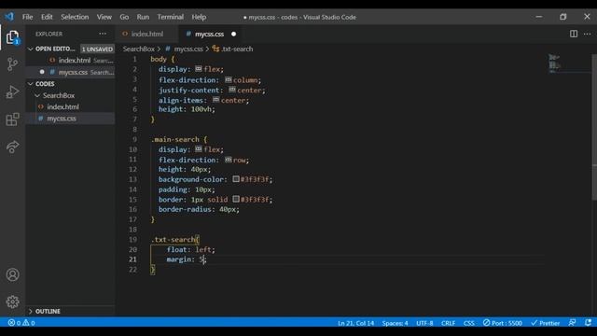This screenshot has width=597, height=336.
Task: Select the mycss.css editor tab
Action: 209,34
